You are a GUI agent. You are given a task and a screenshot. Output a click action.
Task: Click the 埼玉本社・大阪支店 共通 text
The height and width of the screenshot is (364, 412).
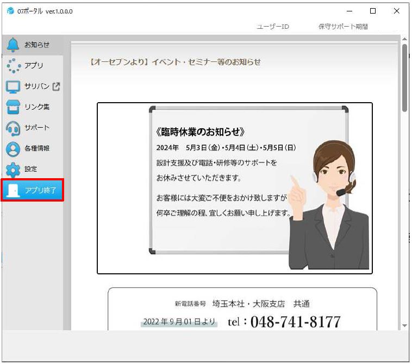coord(261,304)
